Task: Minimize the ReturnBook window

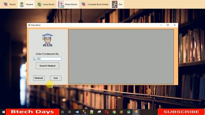Action: [x=161, y=25]
